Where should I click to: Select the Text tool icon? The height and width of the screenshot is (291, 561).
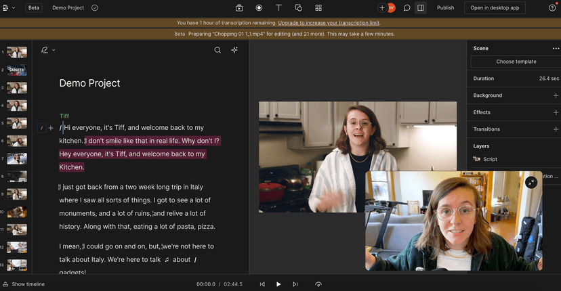(x=278, y=8)
